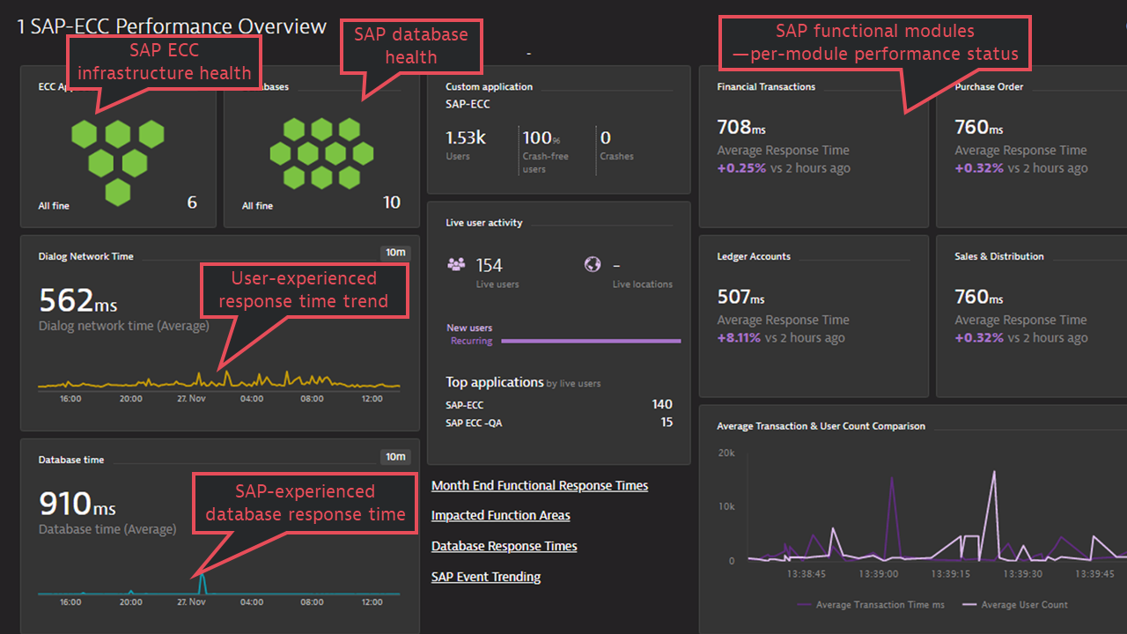Select the 0 Crashes metric
1127x634 pixels.
coord(616,144)
